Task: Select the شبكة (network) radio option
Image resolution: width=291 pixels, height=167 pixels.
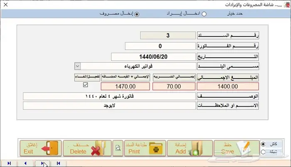Action: click(x=263, y=152)
